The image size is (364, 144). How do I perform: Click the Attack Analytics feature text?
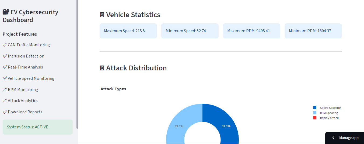(x=23, y=101)
